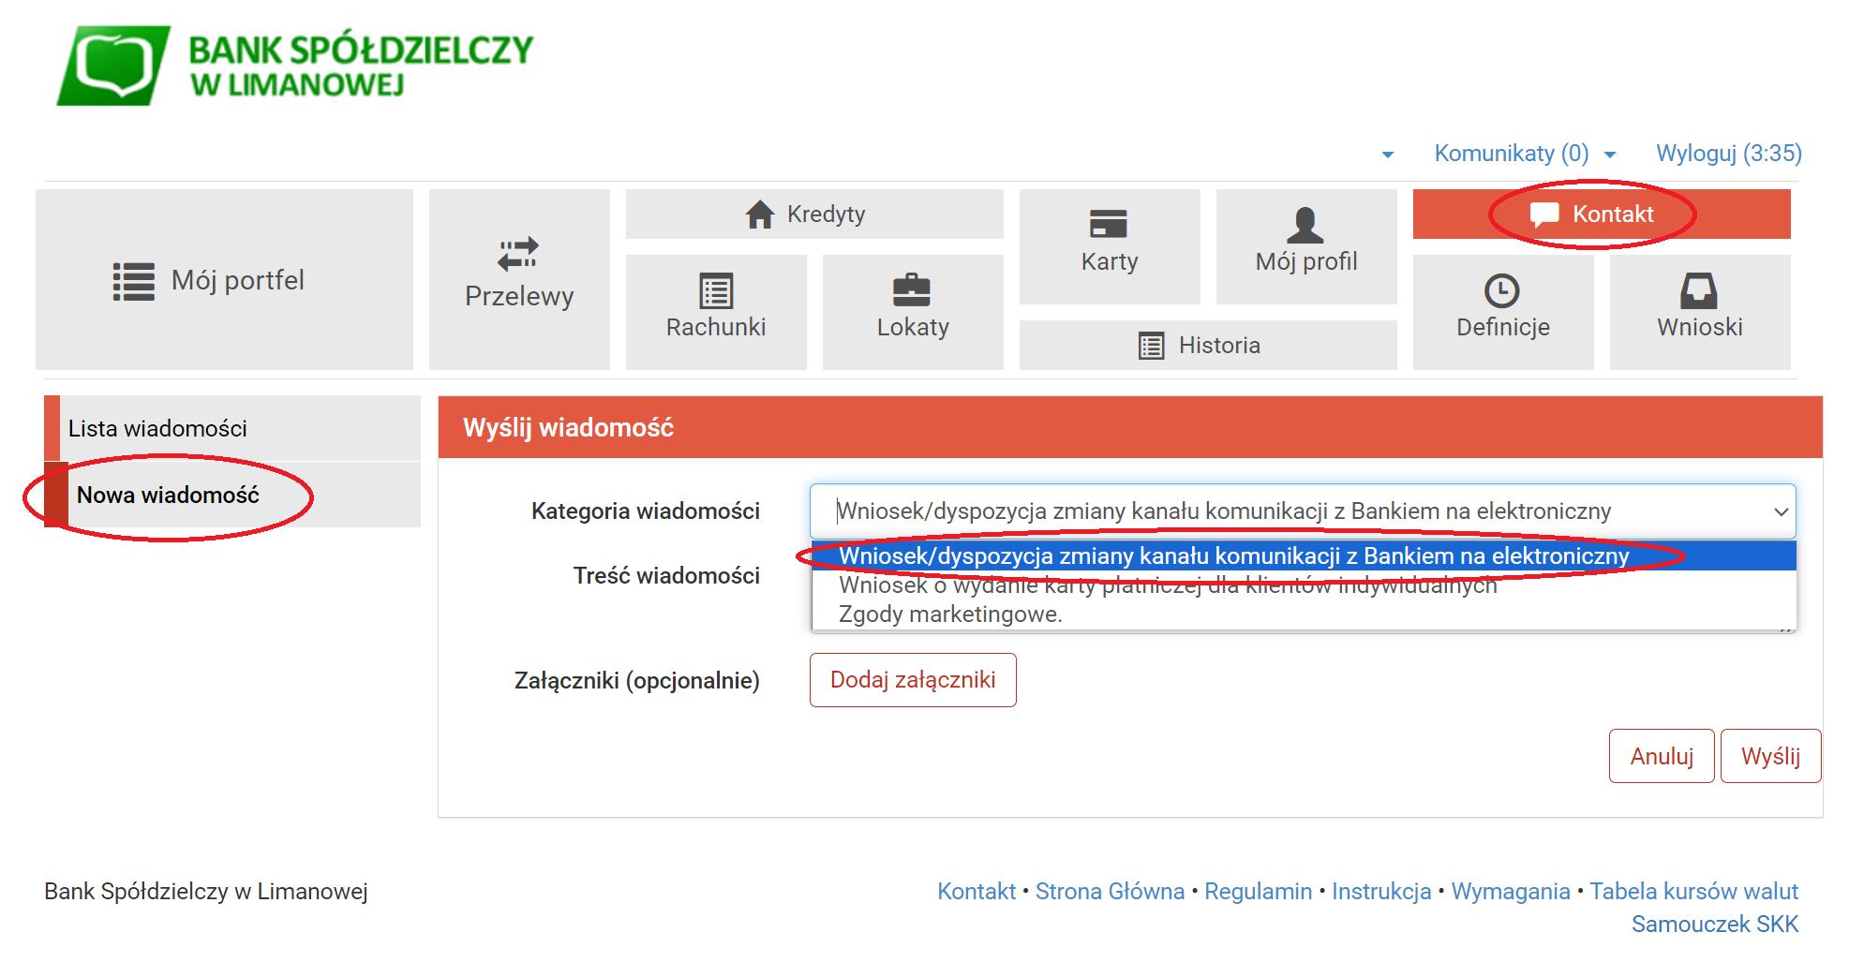Open the Tabela kursów walut footer link
The image size is (1864, 977).
pyautogui.click(x=1693, y=891)
